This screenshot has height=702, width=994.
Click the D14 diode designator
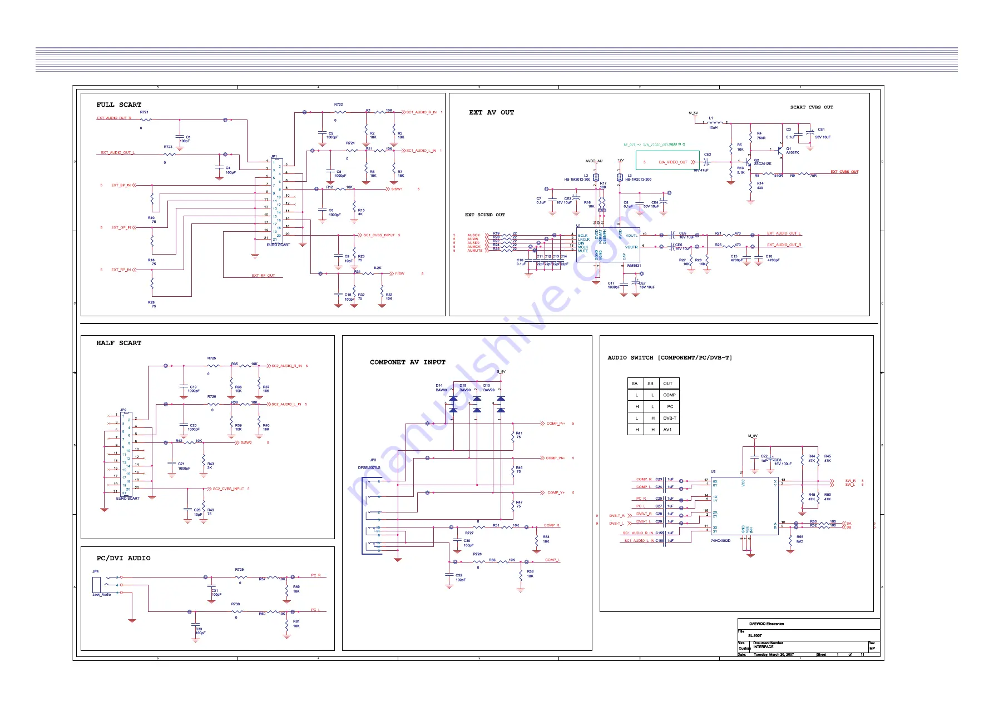439,386
